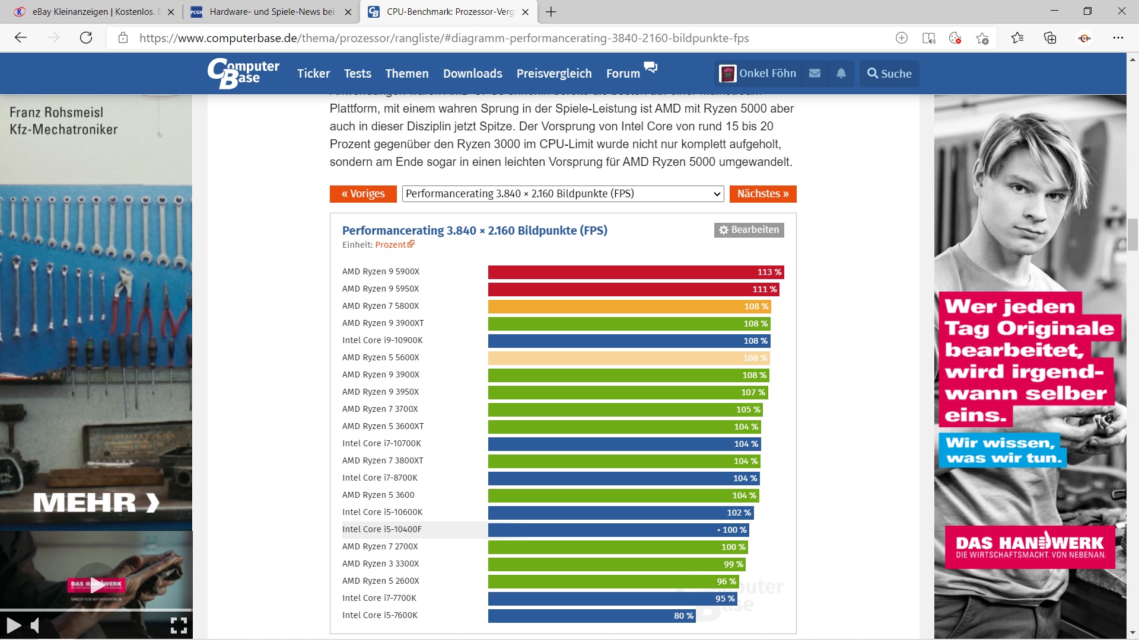Click the red Ryzen 9 5900X bar
The image size is (1139, 640).
(635, 272)
